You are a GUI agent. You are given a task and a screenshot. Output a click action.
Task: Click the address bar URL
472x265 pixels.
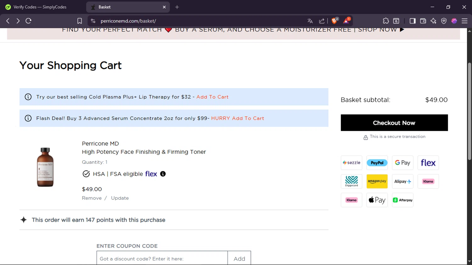[128, 21]
